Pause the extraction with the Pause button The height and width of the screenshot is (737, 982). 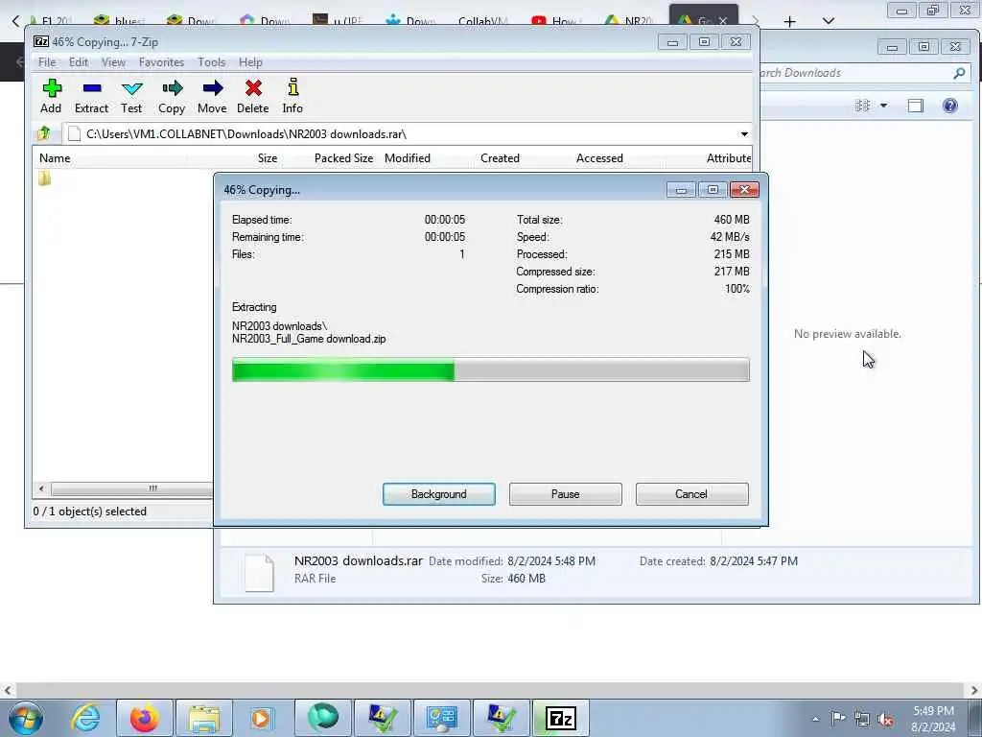coord(566,494)
